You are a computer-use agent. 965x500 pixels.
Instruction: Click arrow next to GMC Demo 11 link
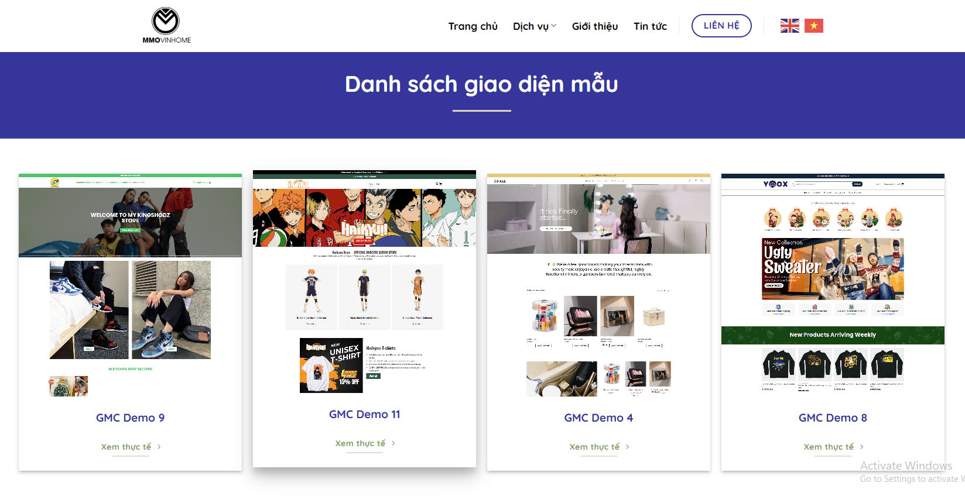(393, 443)
